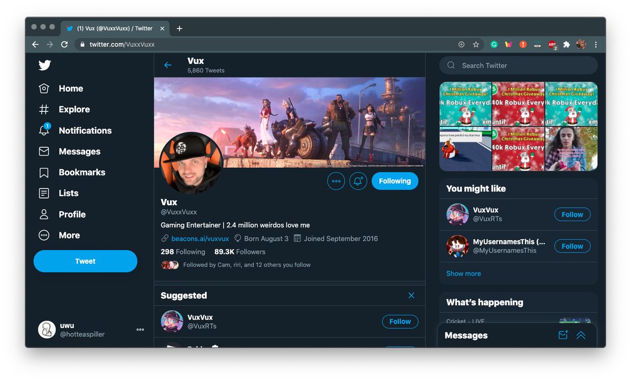Image resolution: width=631 pixels, height=381 pixels.
Task: Click the blue Tweet button
Action: click(85, 261)
